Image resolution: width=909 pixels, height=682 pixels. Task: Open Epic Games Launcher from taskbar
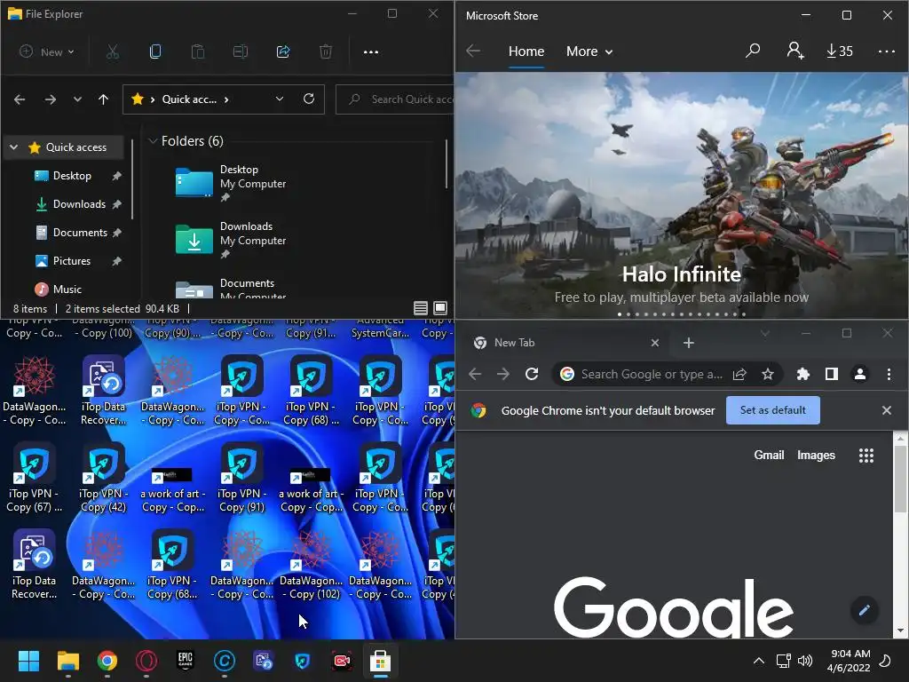coord(185,661)
